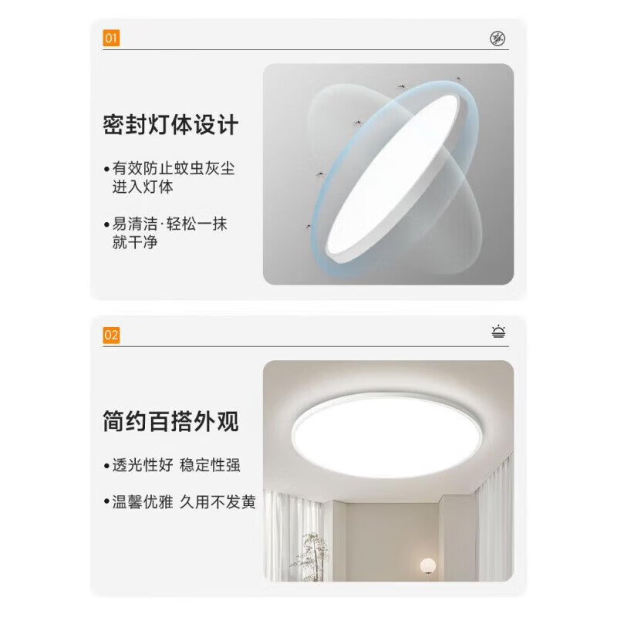Open the ceiling light room scene image
The width and height of the screenshot is (617, 617).
388,470
